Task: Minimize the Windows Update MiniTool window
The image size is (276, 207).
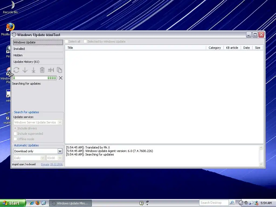Action: tap(249, 35)
